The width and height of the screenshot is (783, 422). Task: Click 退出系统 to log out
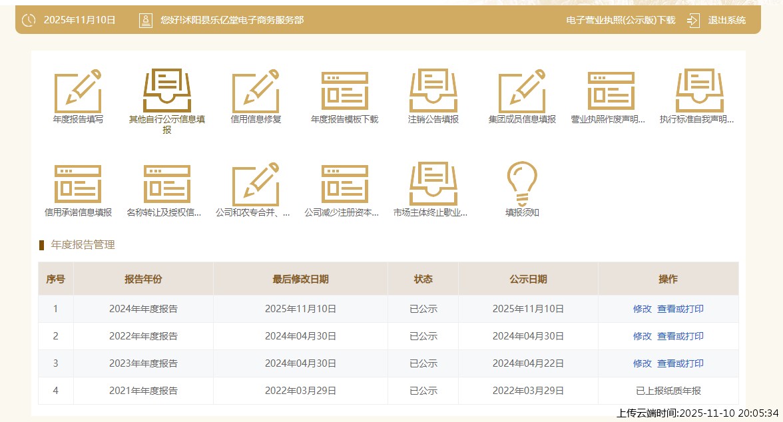726,20
